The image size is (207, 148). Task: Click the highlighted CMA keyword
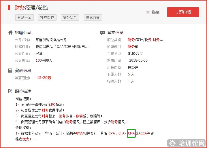tap(131, 133)
